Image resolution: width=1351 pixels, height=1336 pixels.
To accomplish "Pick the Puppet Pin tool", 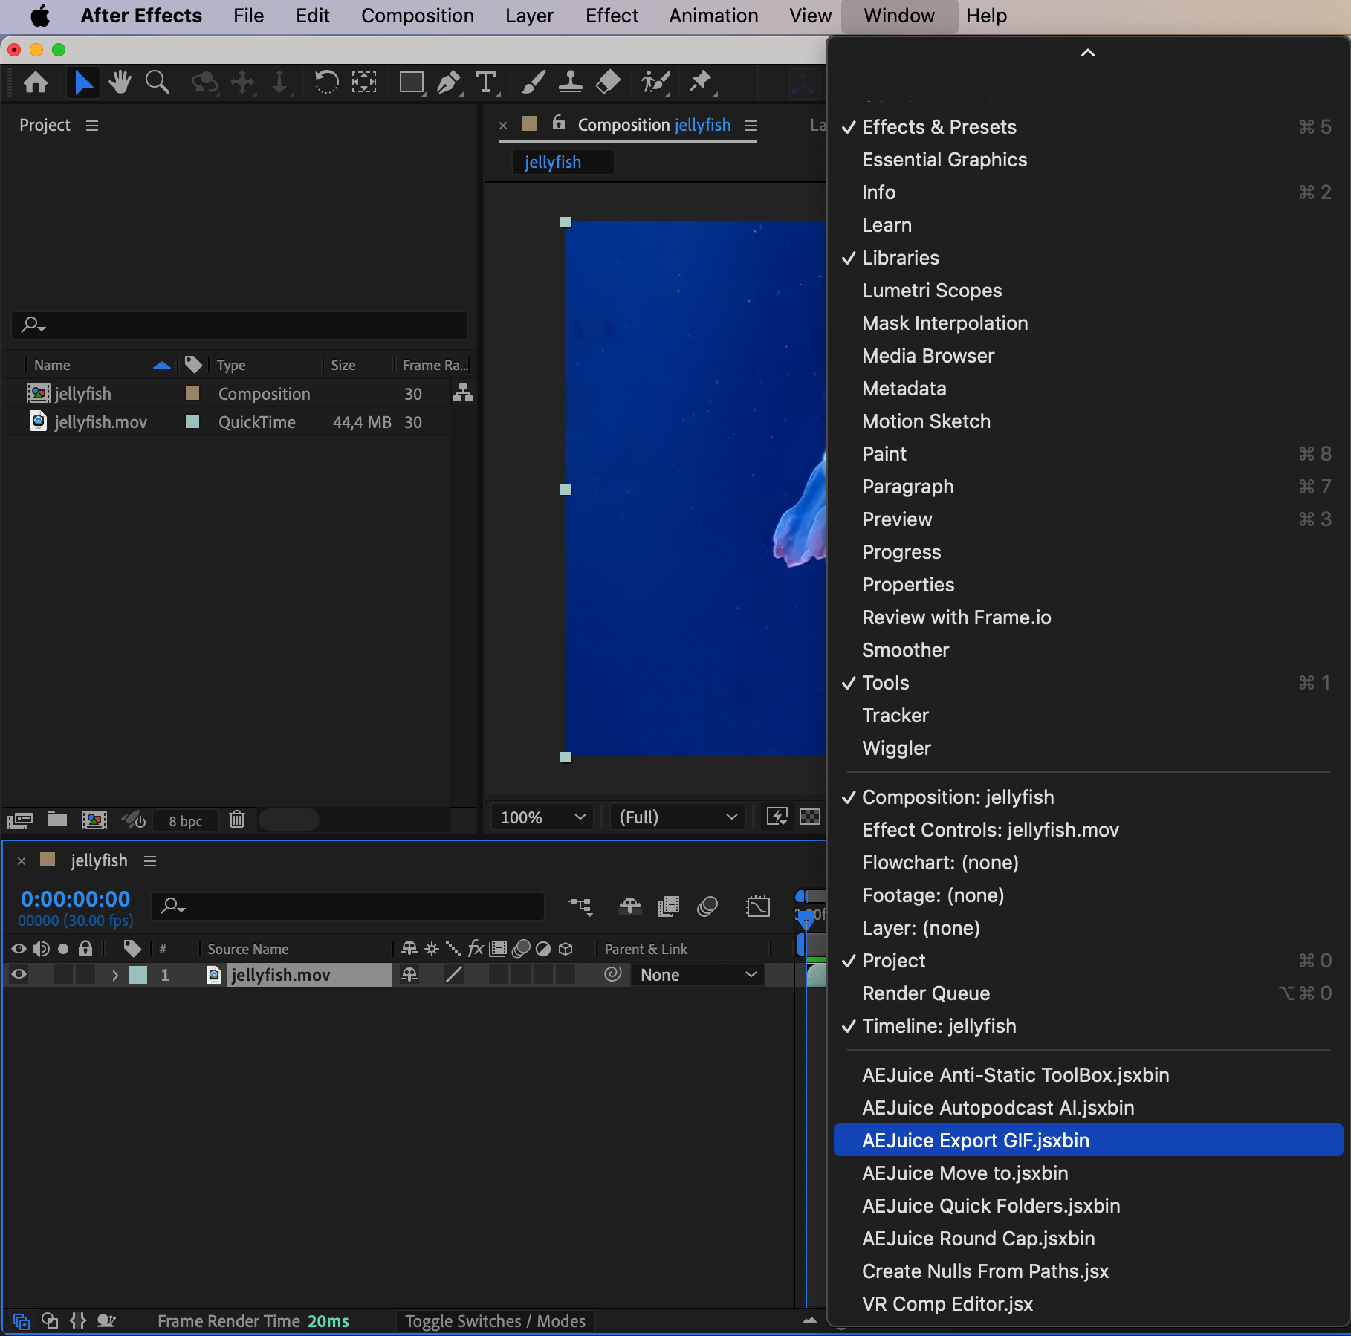I will [700, 82].
